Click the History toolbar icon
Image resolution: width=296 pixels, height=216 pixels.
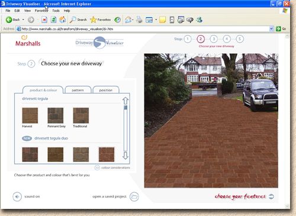click(118, 20)
